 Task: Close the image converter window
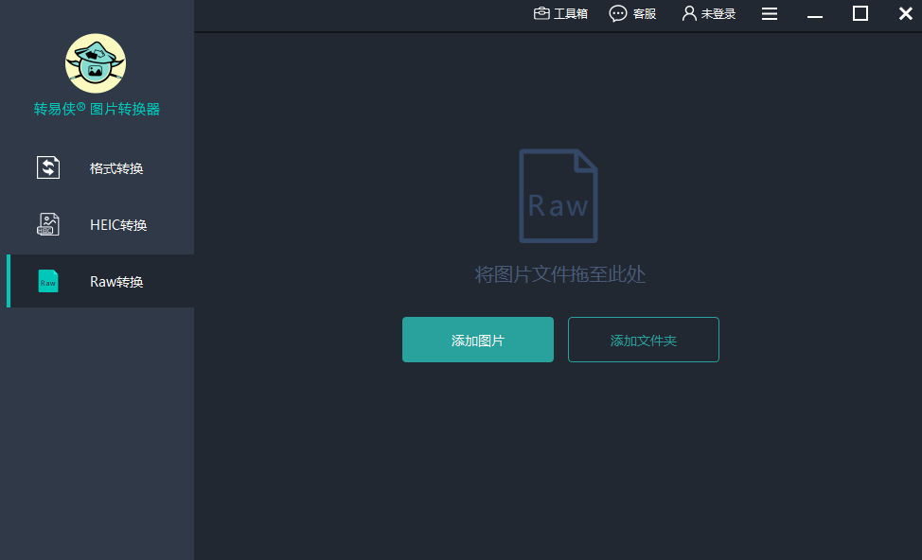coord(906,13)
